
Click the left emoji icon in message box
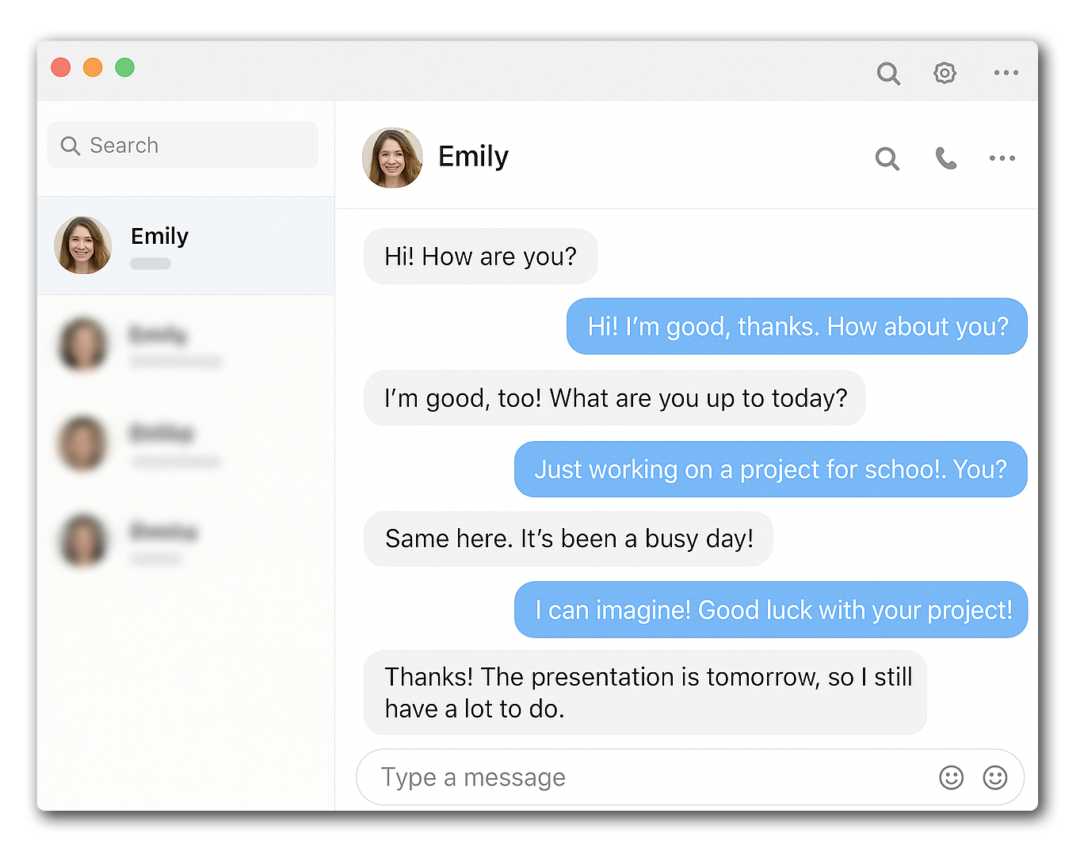point(951,777)
